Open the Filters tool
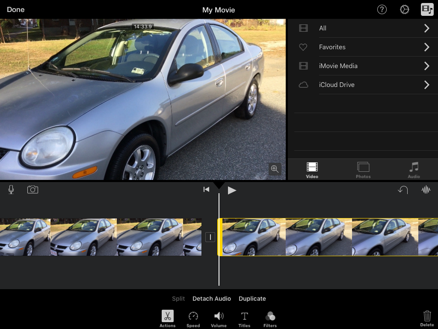 click(x=270, y=319)
